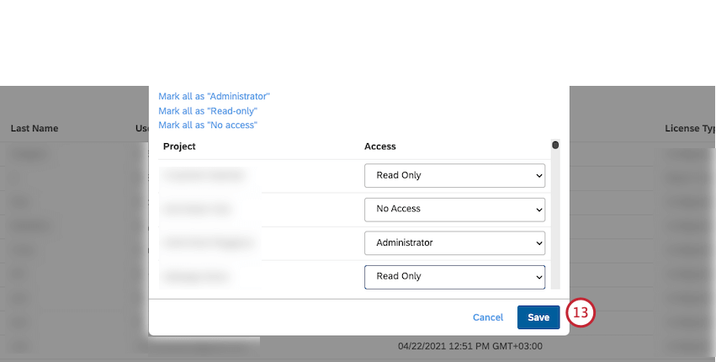Click the Mark all as "Administrator" link
The height and width of the screenshot is (362, 716).
[x=214, y=97]
